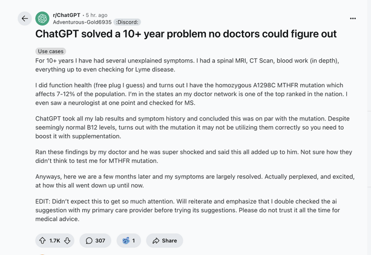Click the 307 comments count
The width and height of the screenshot is (371, 255).
click(100, 240)
